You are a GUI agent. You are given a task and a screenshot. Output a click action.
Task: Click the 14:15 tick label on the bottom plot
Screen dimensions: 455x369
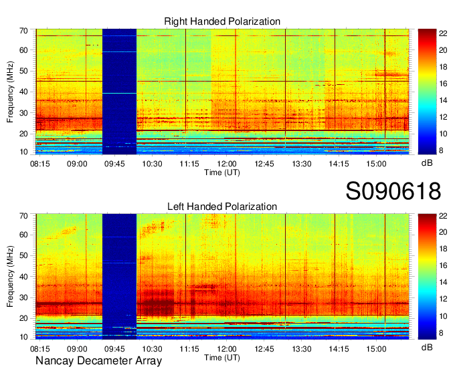[x=339, y=349]
